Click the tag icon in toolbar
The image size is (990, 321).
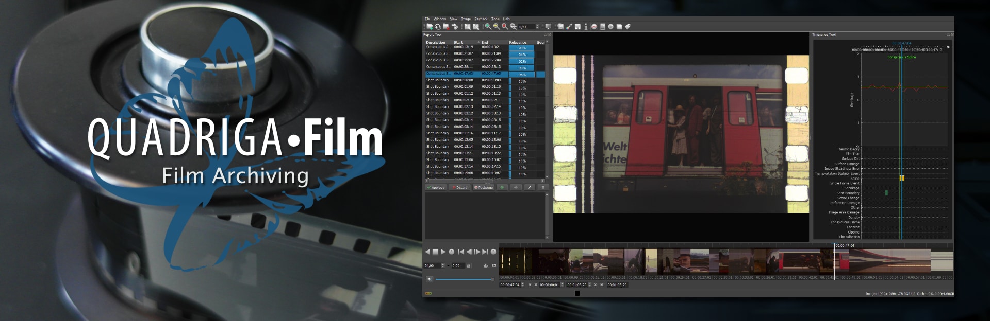click(x=628, y=27)
